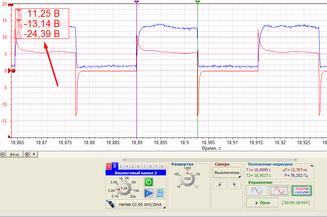Switch to channel tab 3

121,166
